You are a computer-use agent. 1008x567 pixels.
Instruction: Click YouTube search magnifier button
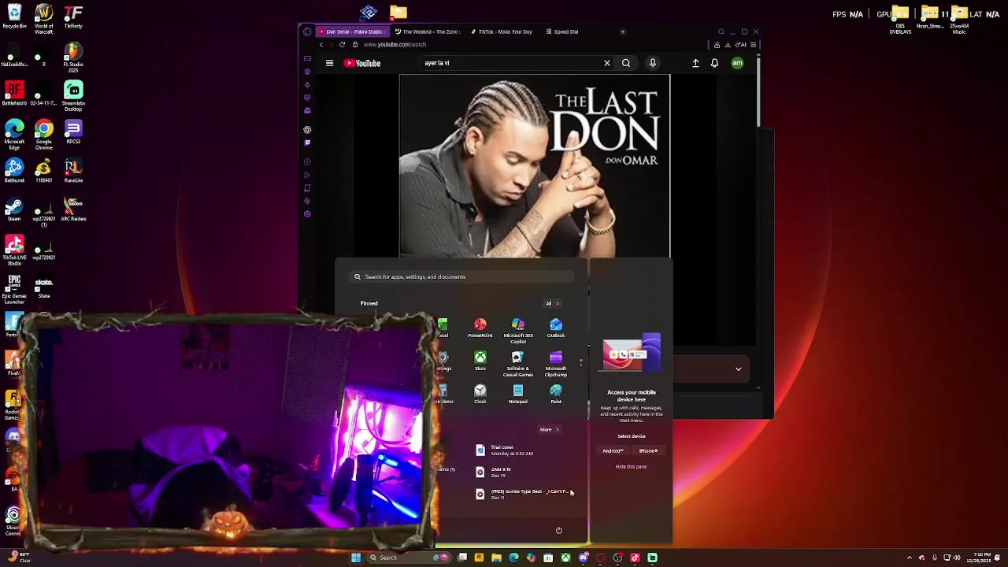point(626,63)
